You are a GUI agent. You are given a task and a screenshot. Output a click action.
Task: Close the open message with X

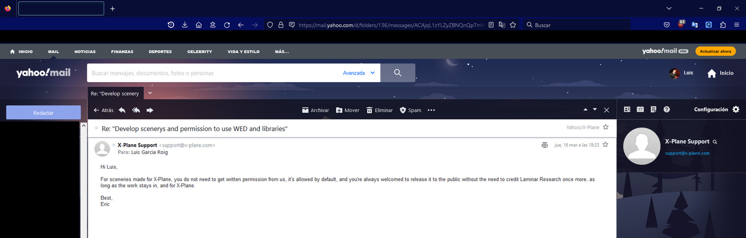point(606,109)
